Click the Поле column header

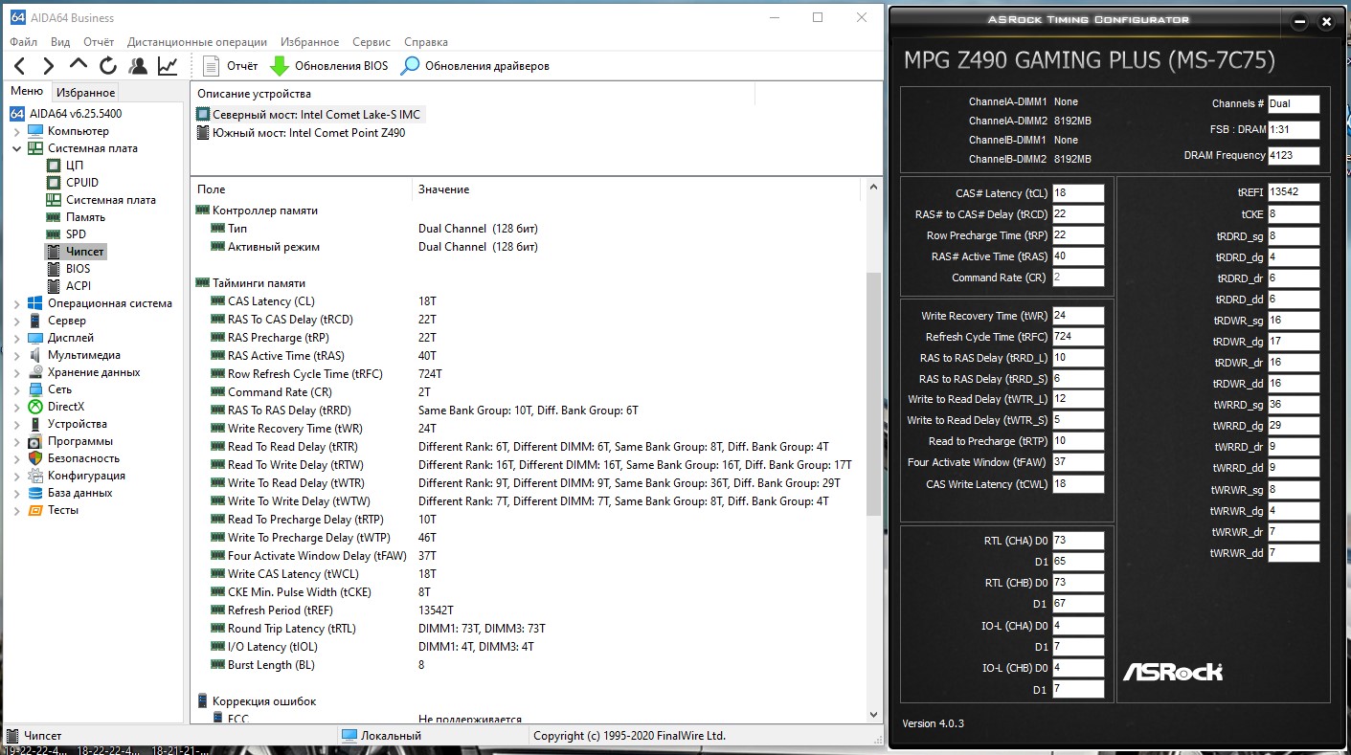coord(302,189)
